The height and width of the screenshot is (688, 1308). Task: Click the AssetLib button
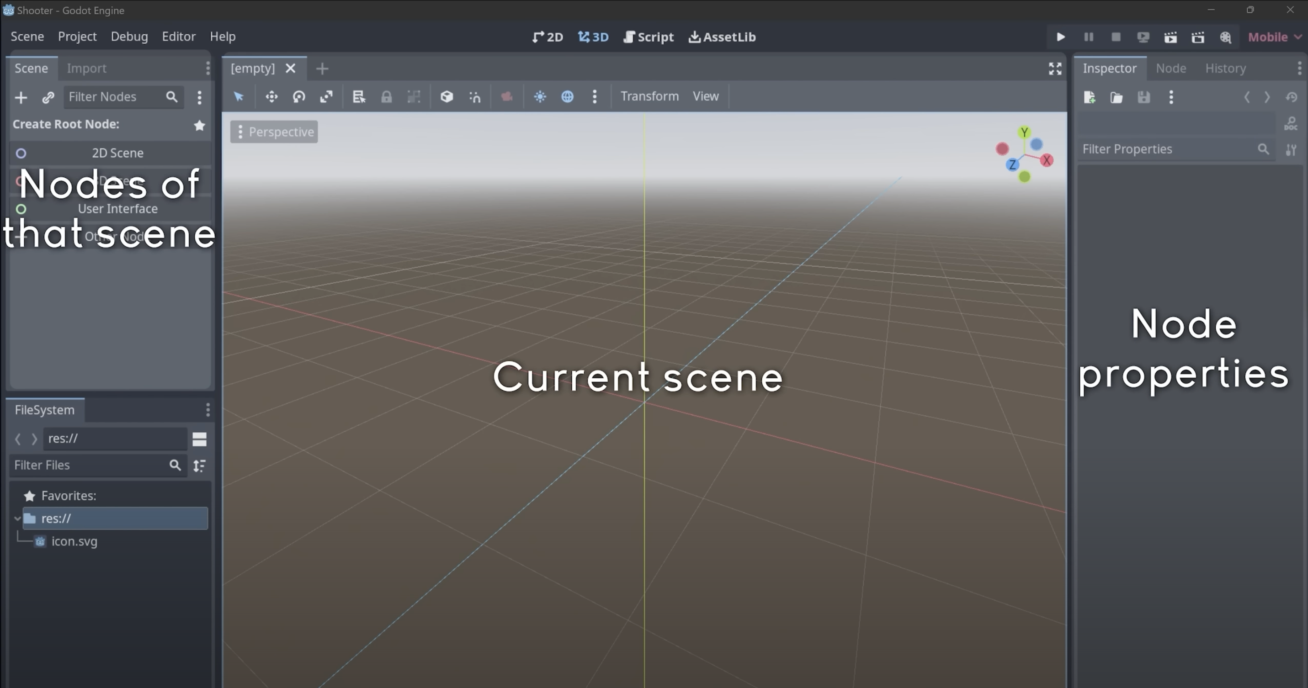pos(722,36)
